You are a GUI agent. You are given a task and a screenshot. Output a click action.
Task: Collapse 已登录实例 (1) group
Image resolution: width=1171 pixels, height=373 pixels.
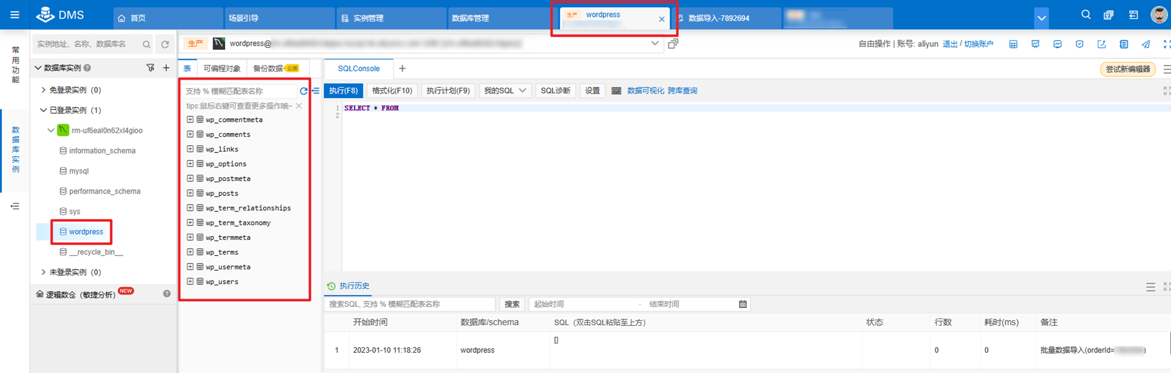[x=43, y=110]
